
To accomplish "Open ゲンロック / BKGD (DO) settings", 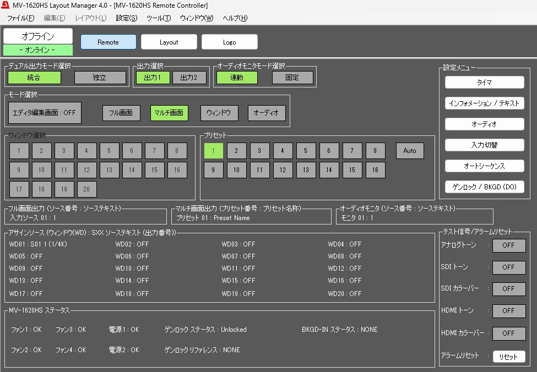I will 484,187.
